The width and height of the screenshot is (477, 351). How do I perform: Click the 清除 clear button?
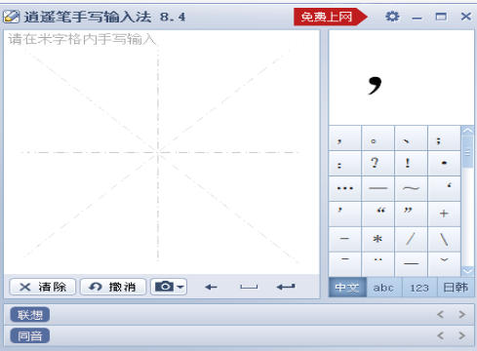(43, 287)
